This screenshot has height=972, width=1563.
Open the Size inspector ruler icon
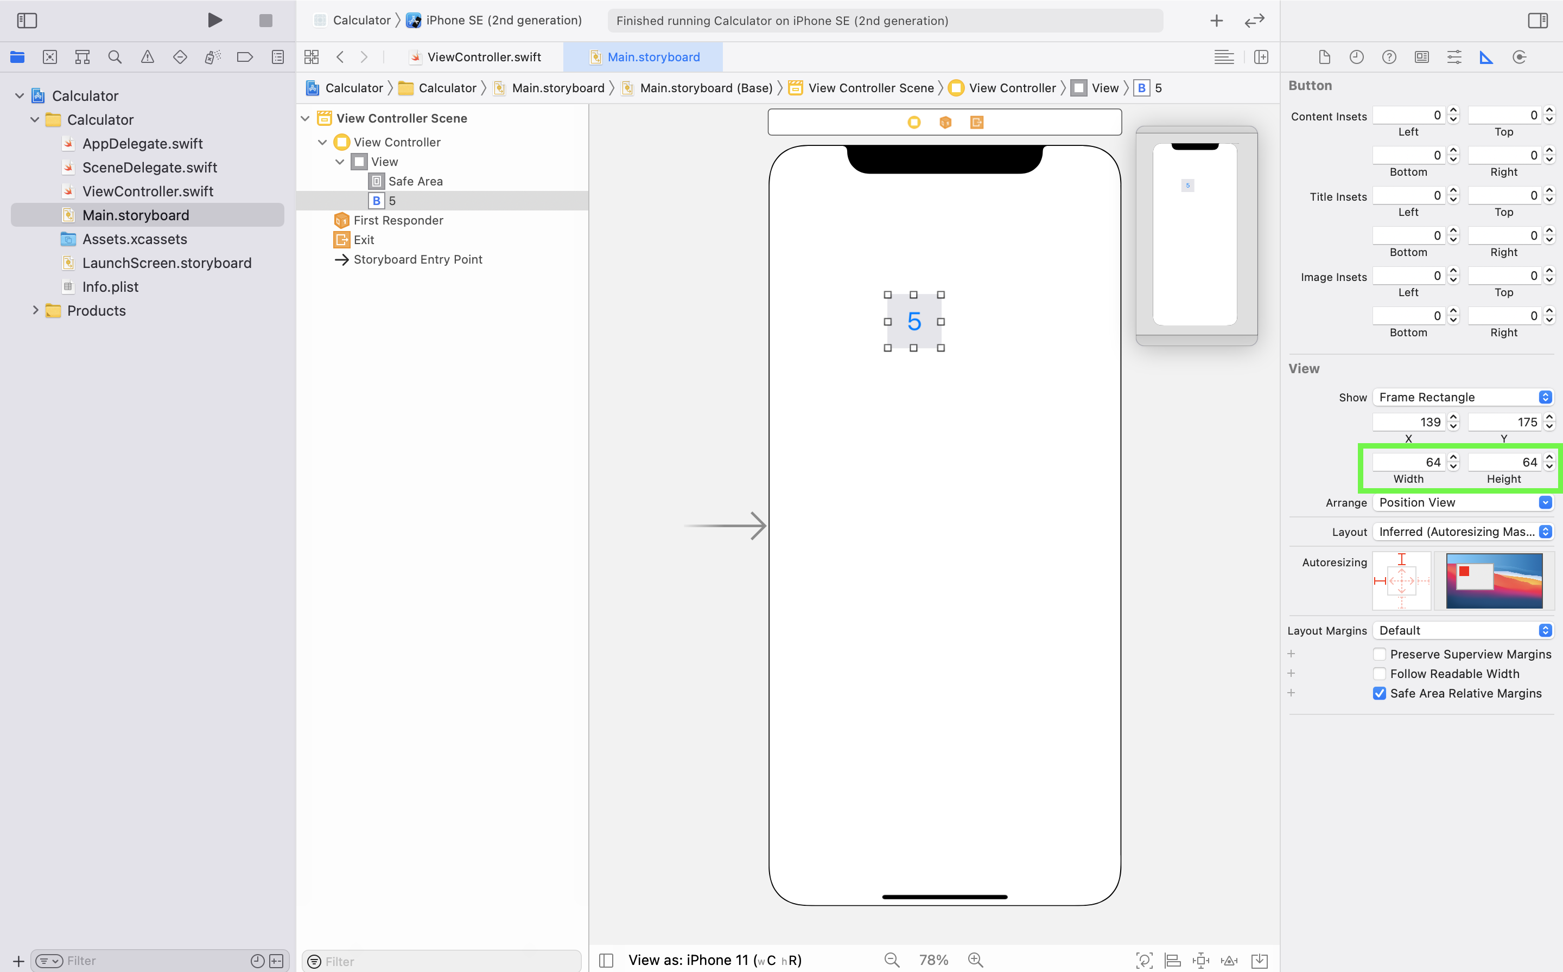coord(1486,57)
